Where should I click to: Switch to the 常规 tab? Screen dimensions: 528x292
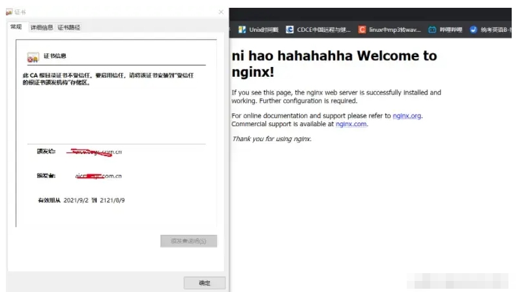click(16, 27)
